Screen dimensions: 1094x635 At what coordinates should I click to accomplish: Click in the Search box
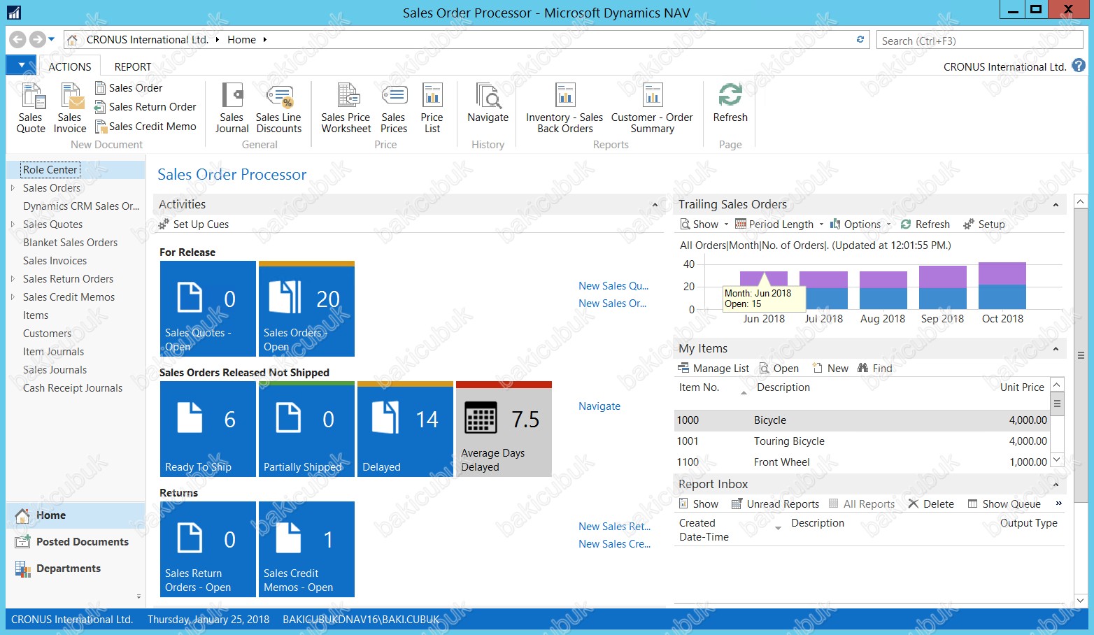coord(981,41)
